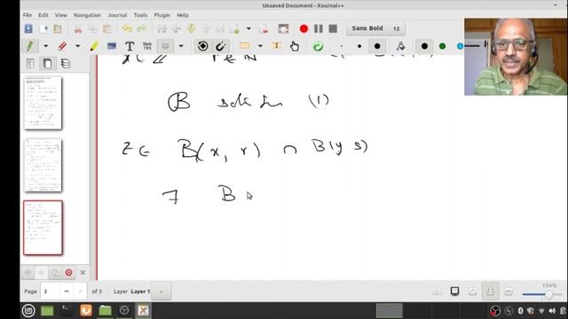Open the Plugin menu
The height and width of the screenshot is (319, 568).
click(162, 15)
